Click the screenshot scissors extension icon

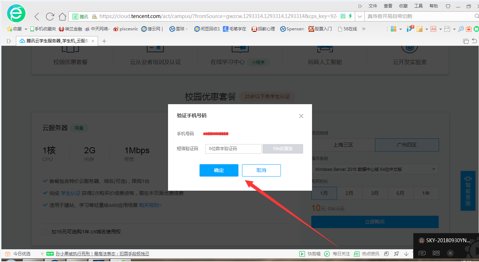click(x=420, y=29)
